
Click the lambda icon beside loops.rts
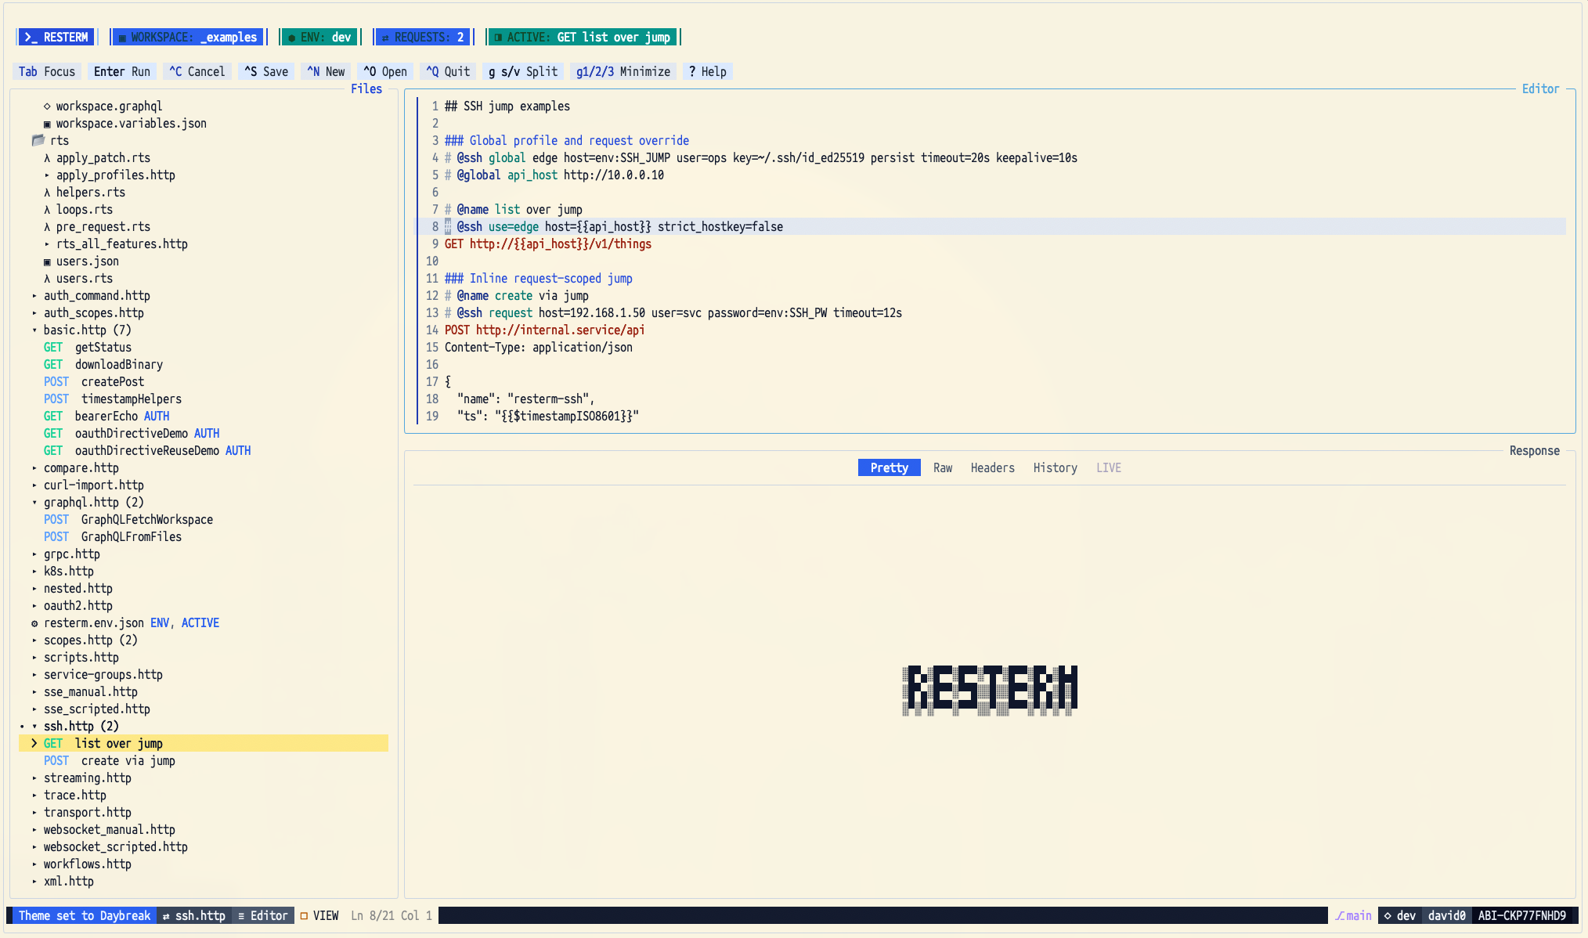click(47, 209)
